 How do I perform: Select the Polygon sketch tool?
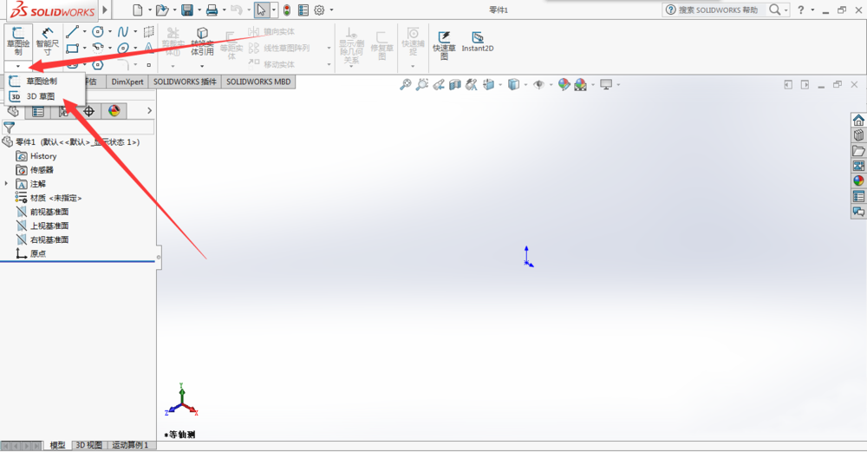pyautogui.click(x=98, y=65)
